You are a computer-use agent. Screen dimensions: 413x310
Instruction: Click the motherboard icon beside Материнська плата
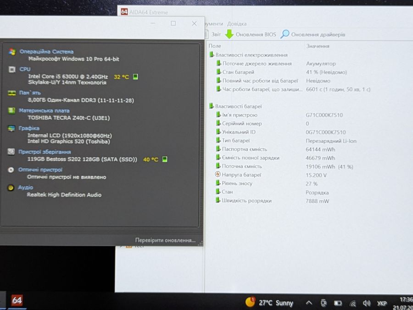(x=11, y=110)
